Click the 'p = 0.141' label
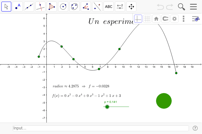The width and height of the screenshot is (202, 134). point(111,102)
